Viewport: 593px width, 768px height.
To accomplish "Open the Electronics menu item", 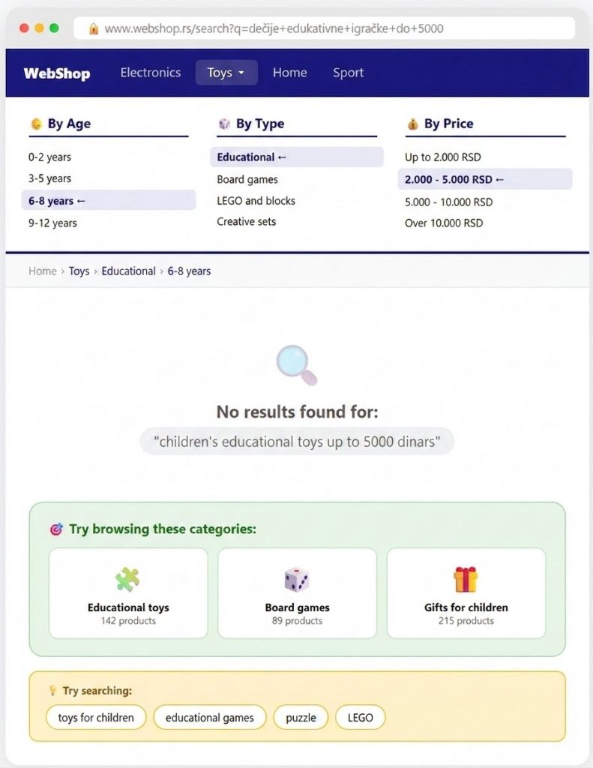I will (151, 73).
